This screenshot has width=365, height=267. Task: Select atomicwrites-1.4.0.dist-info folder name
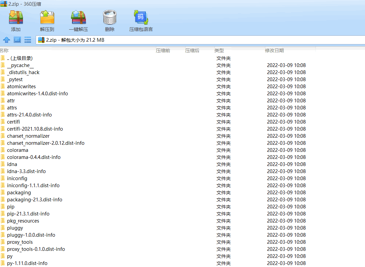(37, 94)
